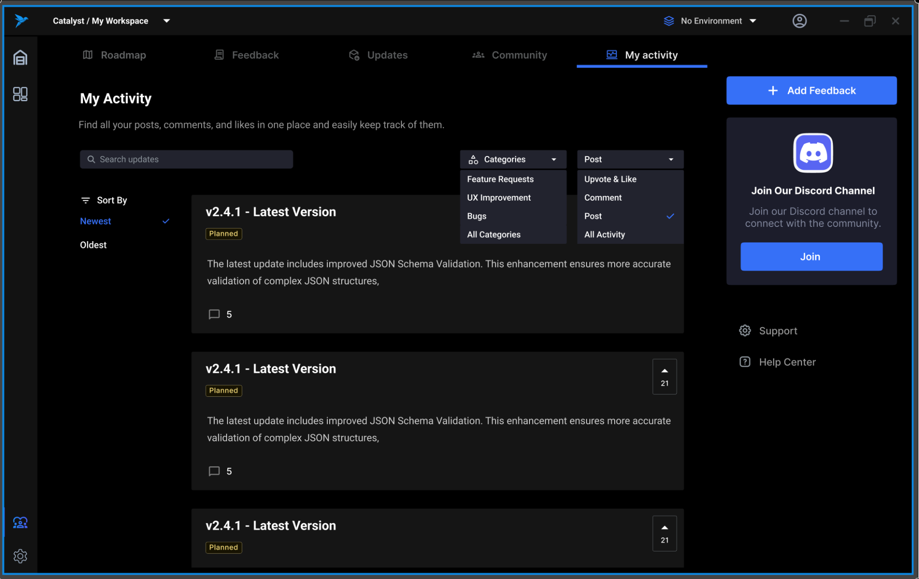Image resolution: width=919 pixels, height=579 pixels.
Task: Click the Join Discord button
Action: [x=812, y=256]
